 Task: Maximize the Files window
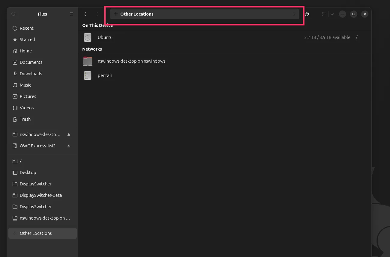(354, 14)
